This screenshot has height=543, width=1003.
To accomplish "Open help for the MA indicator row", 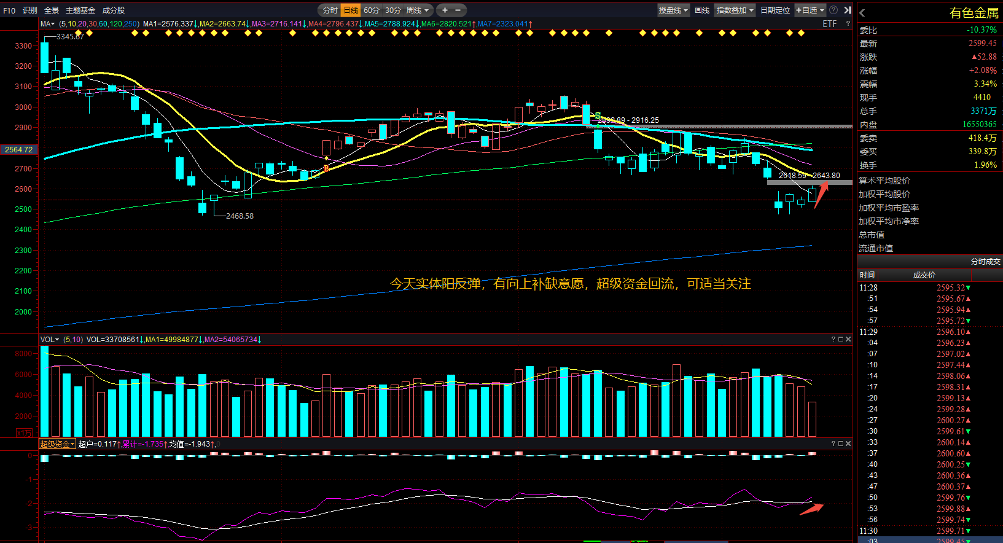I will [x=848, y=24].
